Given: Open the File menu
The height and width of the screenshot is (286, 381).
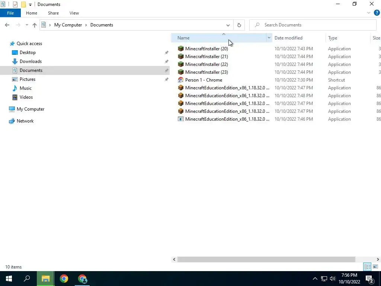Looking at the screenshot, I should 10,13.
